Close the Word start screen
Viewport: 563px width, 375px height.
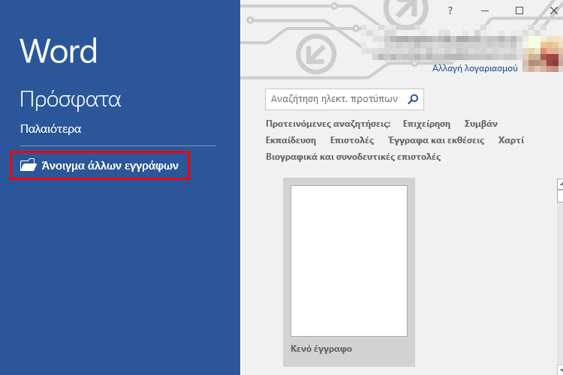[x=554, y=10]
